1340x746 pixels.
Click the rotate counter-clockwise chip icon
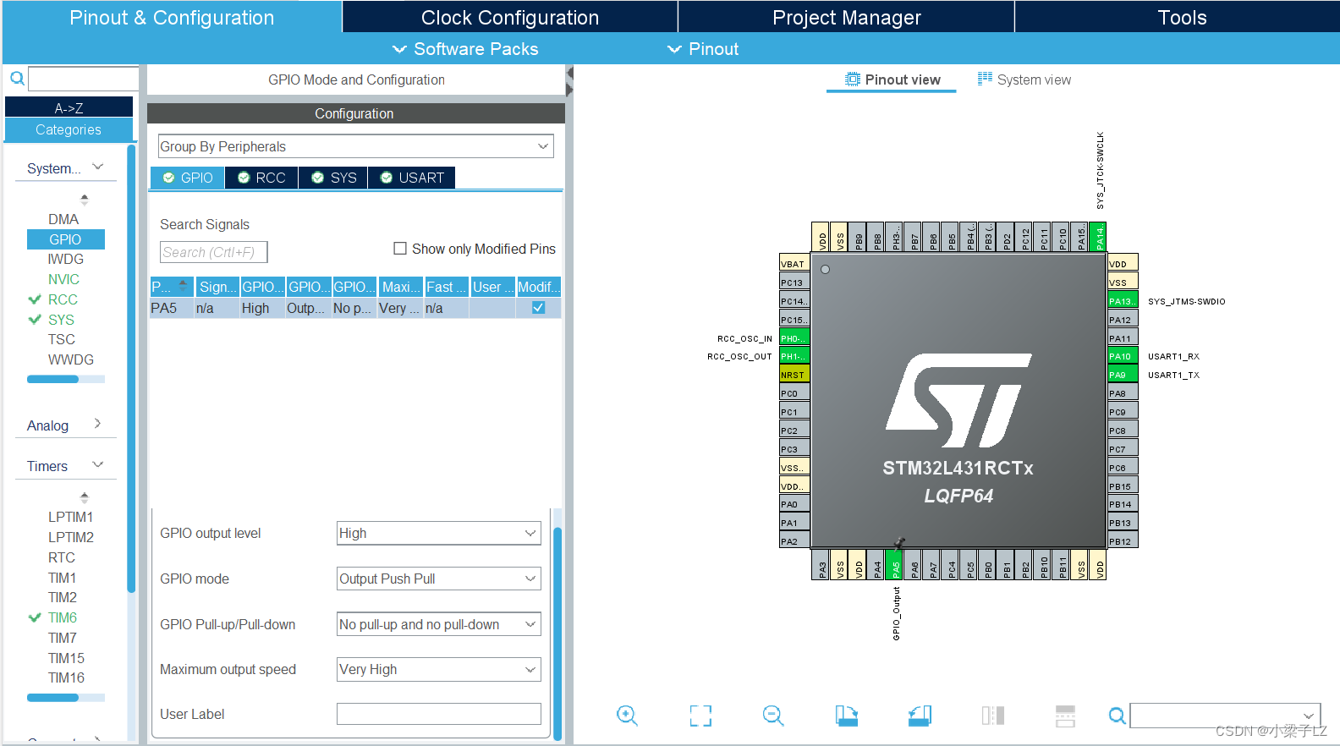pyautogui.click(x=920, y=716)
